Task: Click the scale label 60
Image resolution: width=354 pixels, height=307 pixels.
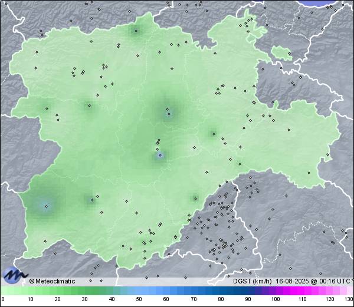Action: coord(166,299)
